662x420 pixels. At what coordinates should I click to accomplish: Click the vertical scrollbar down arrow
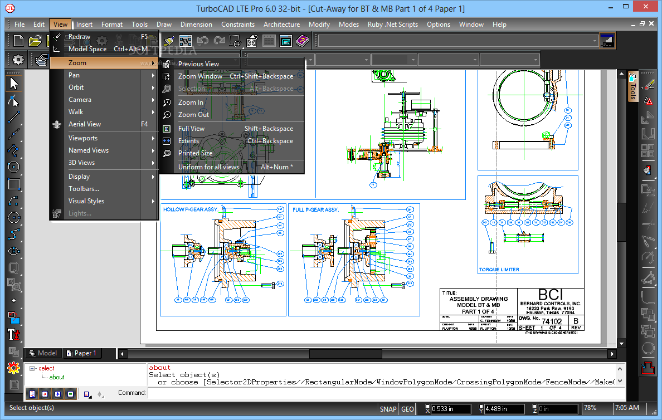tap(621, 344)
